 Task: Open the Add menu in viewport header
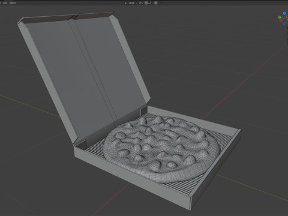click(x=5, y=3)
